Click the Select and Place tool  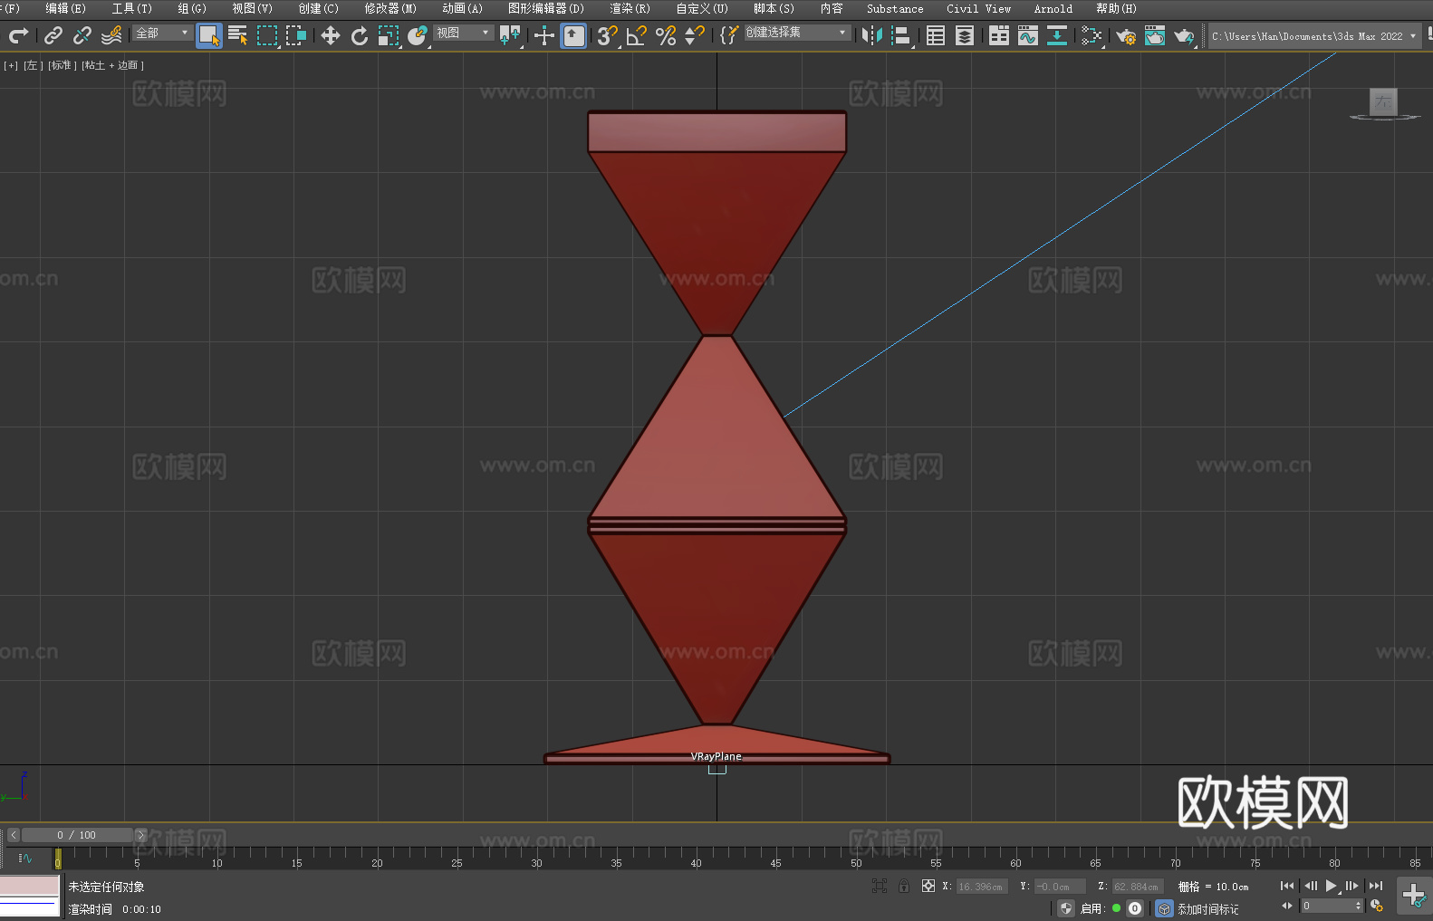point(418,35)
